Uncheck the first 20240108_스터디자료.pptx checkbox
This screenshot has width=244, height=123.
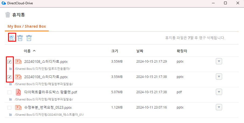[9, 61]
